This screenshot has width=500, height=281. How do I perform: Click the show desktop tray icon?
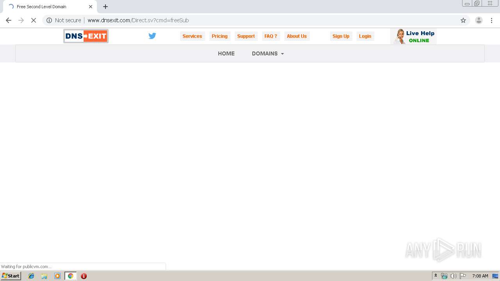coord(496,276)
